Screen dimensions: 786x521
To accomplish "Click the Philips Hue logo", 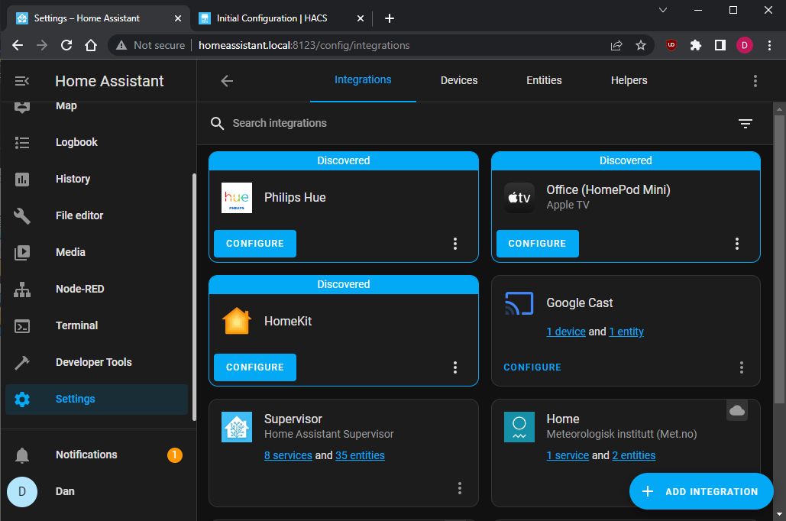I will 237,198.
